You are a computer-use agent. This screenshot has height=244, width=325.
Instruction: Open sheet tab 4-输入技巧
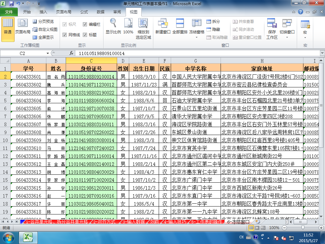(175, 222)
